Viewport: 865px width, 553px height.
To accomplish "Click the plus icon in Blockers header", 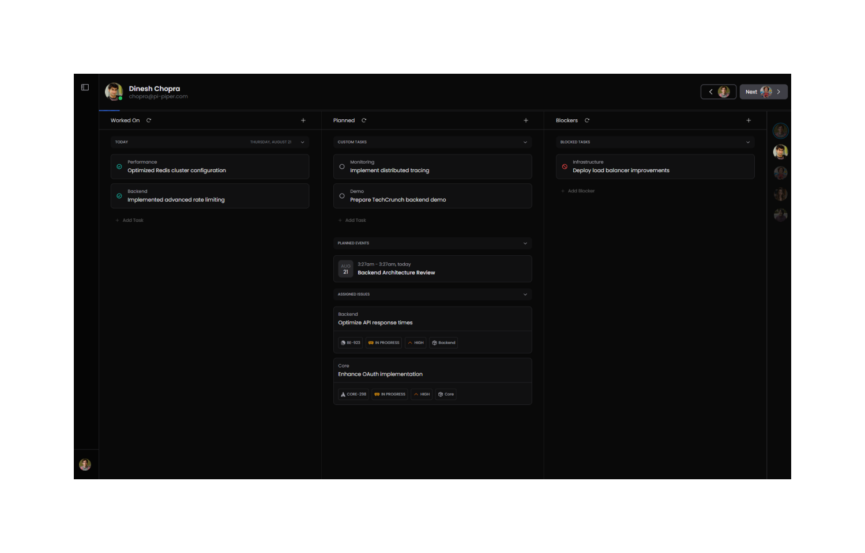I will click(x=749, y=120).
